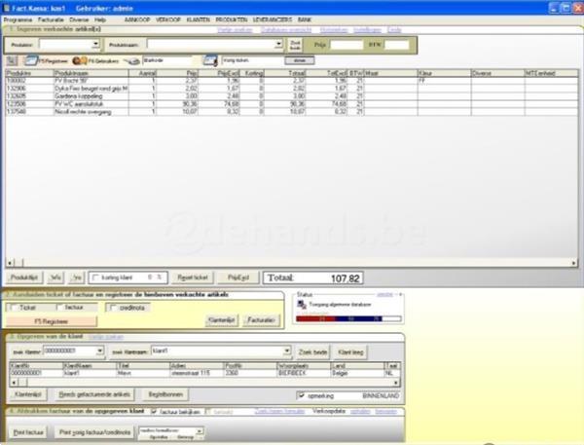This screenshot has height=445, width=584.
Task: Open the PRODUKTEN menu
Action: [232, 19]
